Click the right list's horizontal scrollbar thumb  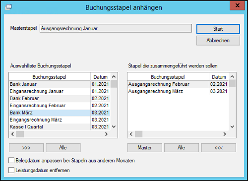click(138, 134)
